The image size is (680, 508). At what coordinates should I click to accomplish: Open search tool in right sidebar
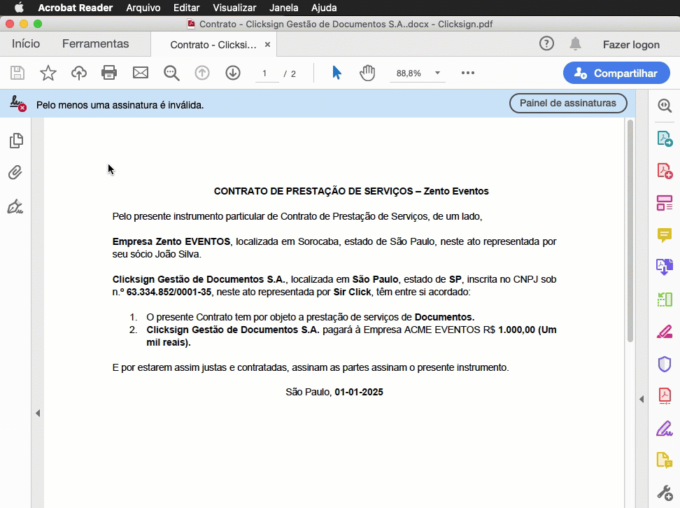(665, 106)
